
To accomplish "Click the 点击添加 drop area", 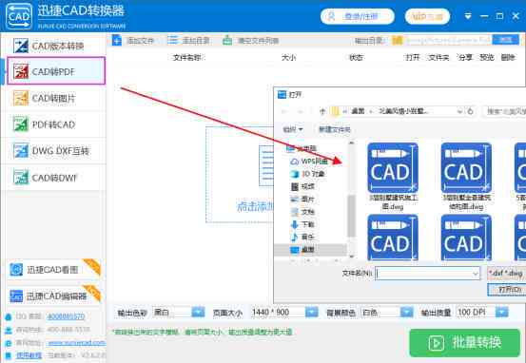I will (x=240, y=174).
